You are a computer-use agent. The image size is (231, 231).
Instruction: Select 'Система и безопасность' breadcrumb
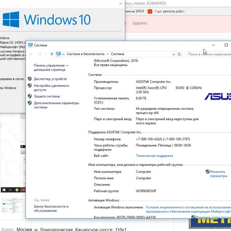pos(85,54)
